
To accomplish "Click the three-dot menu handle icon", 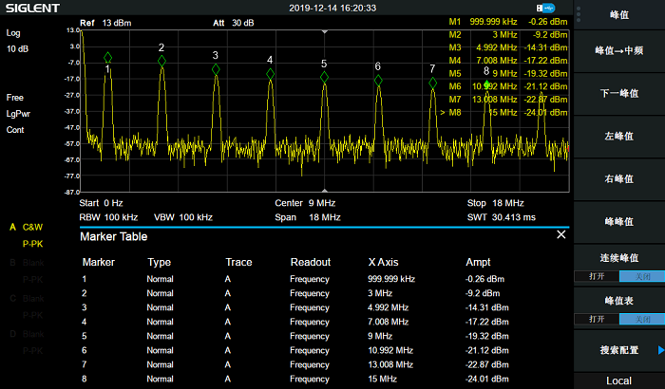I will click(x=579, y=14).
